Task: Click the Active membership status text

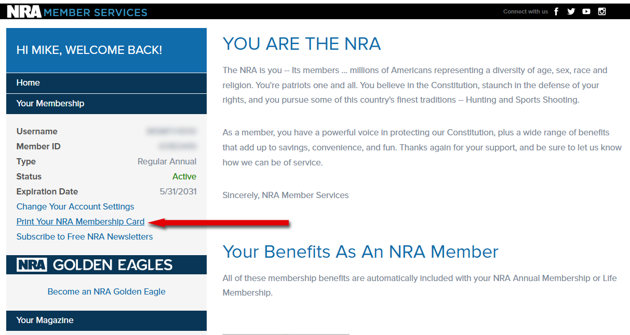Action: pos(184,177)
